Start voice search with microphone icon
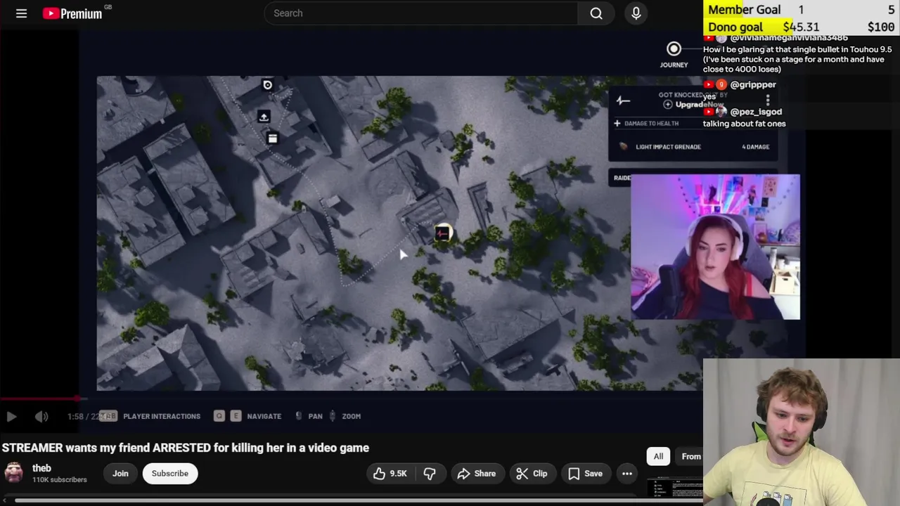This screenshot has width=900, height=506. pyautogui.click(x=636, y=13)
